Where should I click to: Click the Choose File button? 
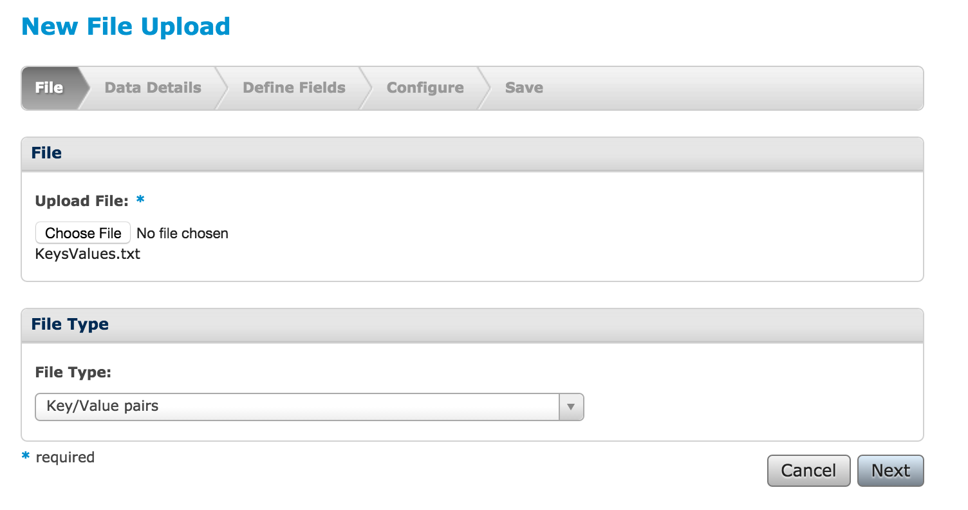(83, 233)
